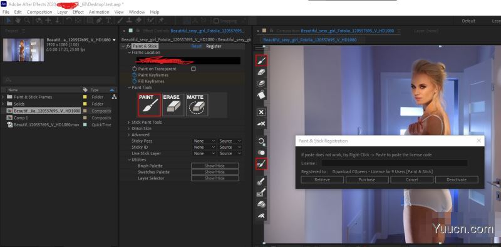The width and height of the screenshot is (501, 247).
Task: Select the Selection arrow tool in toolbar
Action: coord(9,21)
